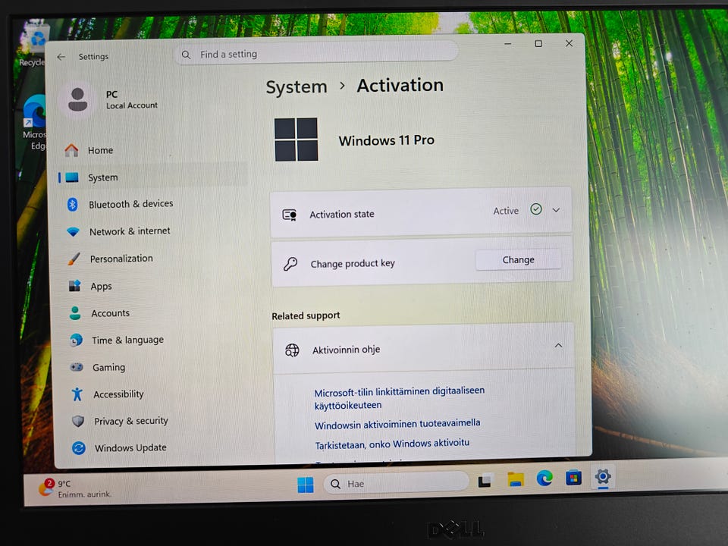The height and width of the screenshot is (546, 728).
Task: Click the Privacy shield icon
Action: coord(78,421)
